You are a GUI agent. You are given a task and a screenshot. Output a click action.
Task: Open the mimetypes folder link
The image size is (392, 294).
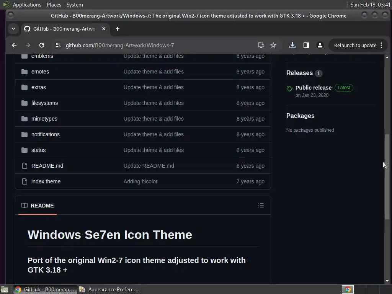click(44, 119)
